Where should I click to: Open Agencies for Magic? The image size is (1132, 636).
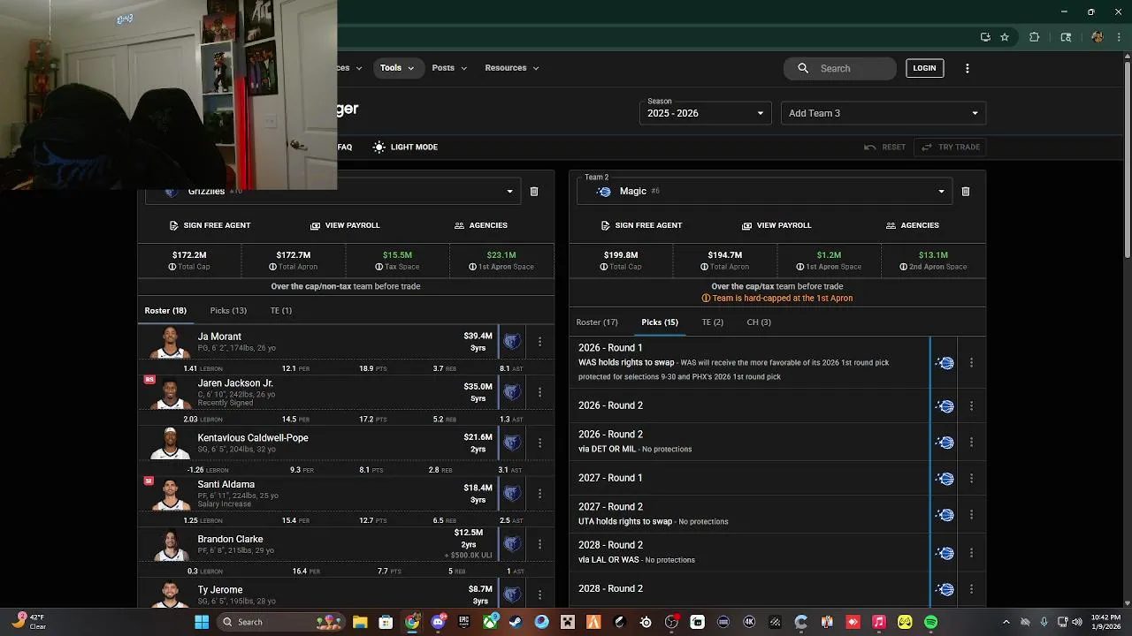(912, 225)
